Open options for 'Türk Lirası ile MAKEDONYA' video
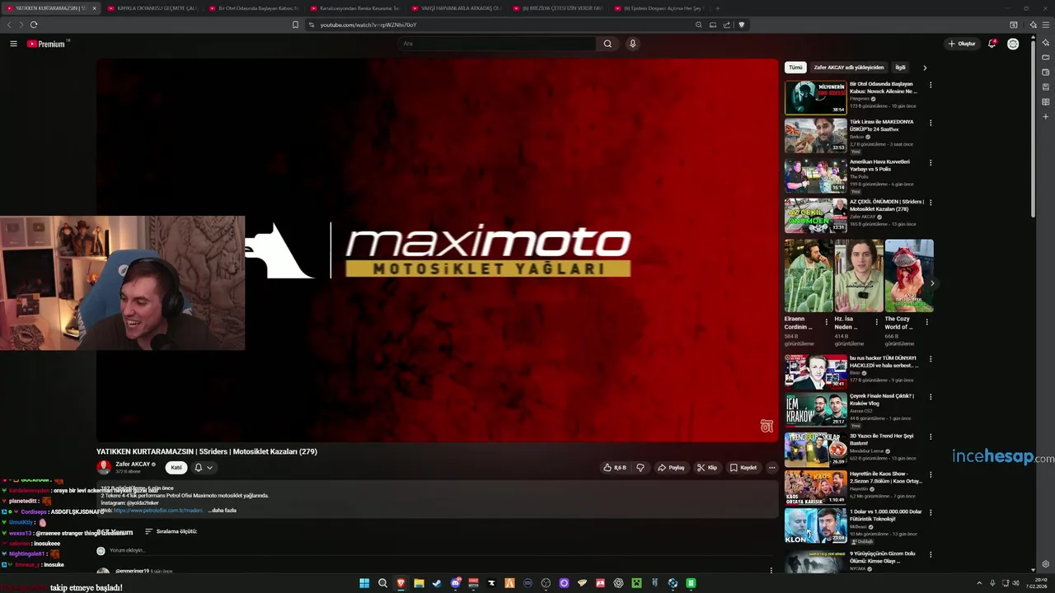 (x=931, y=123)
